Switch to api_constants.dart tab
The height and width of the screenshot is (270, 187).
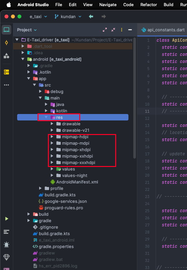tap(163, 30)
